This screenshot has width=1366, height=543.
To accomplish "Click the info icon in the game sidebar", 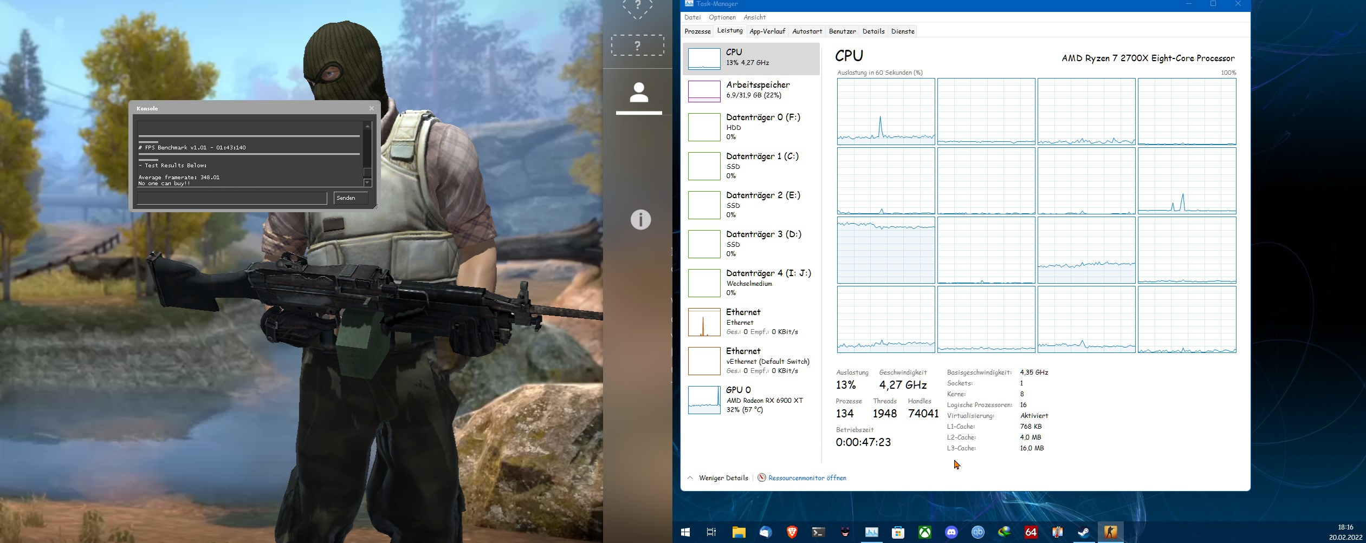I will click(x=640, y=220).
